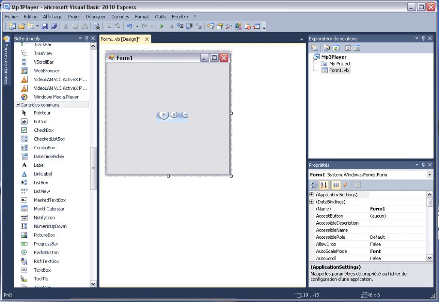Image resolution: width=439 pixels, height=302 pixels.
Task: Select the Mp3Player project node
Action: click(334, 57)
